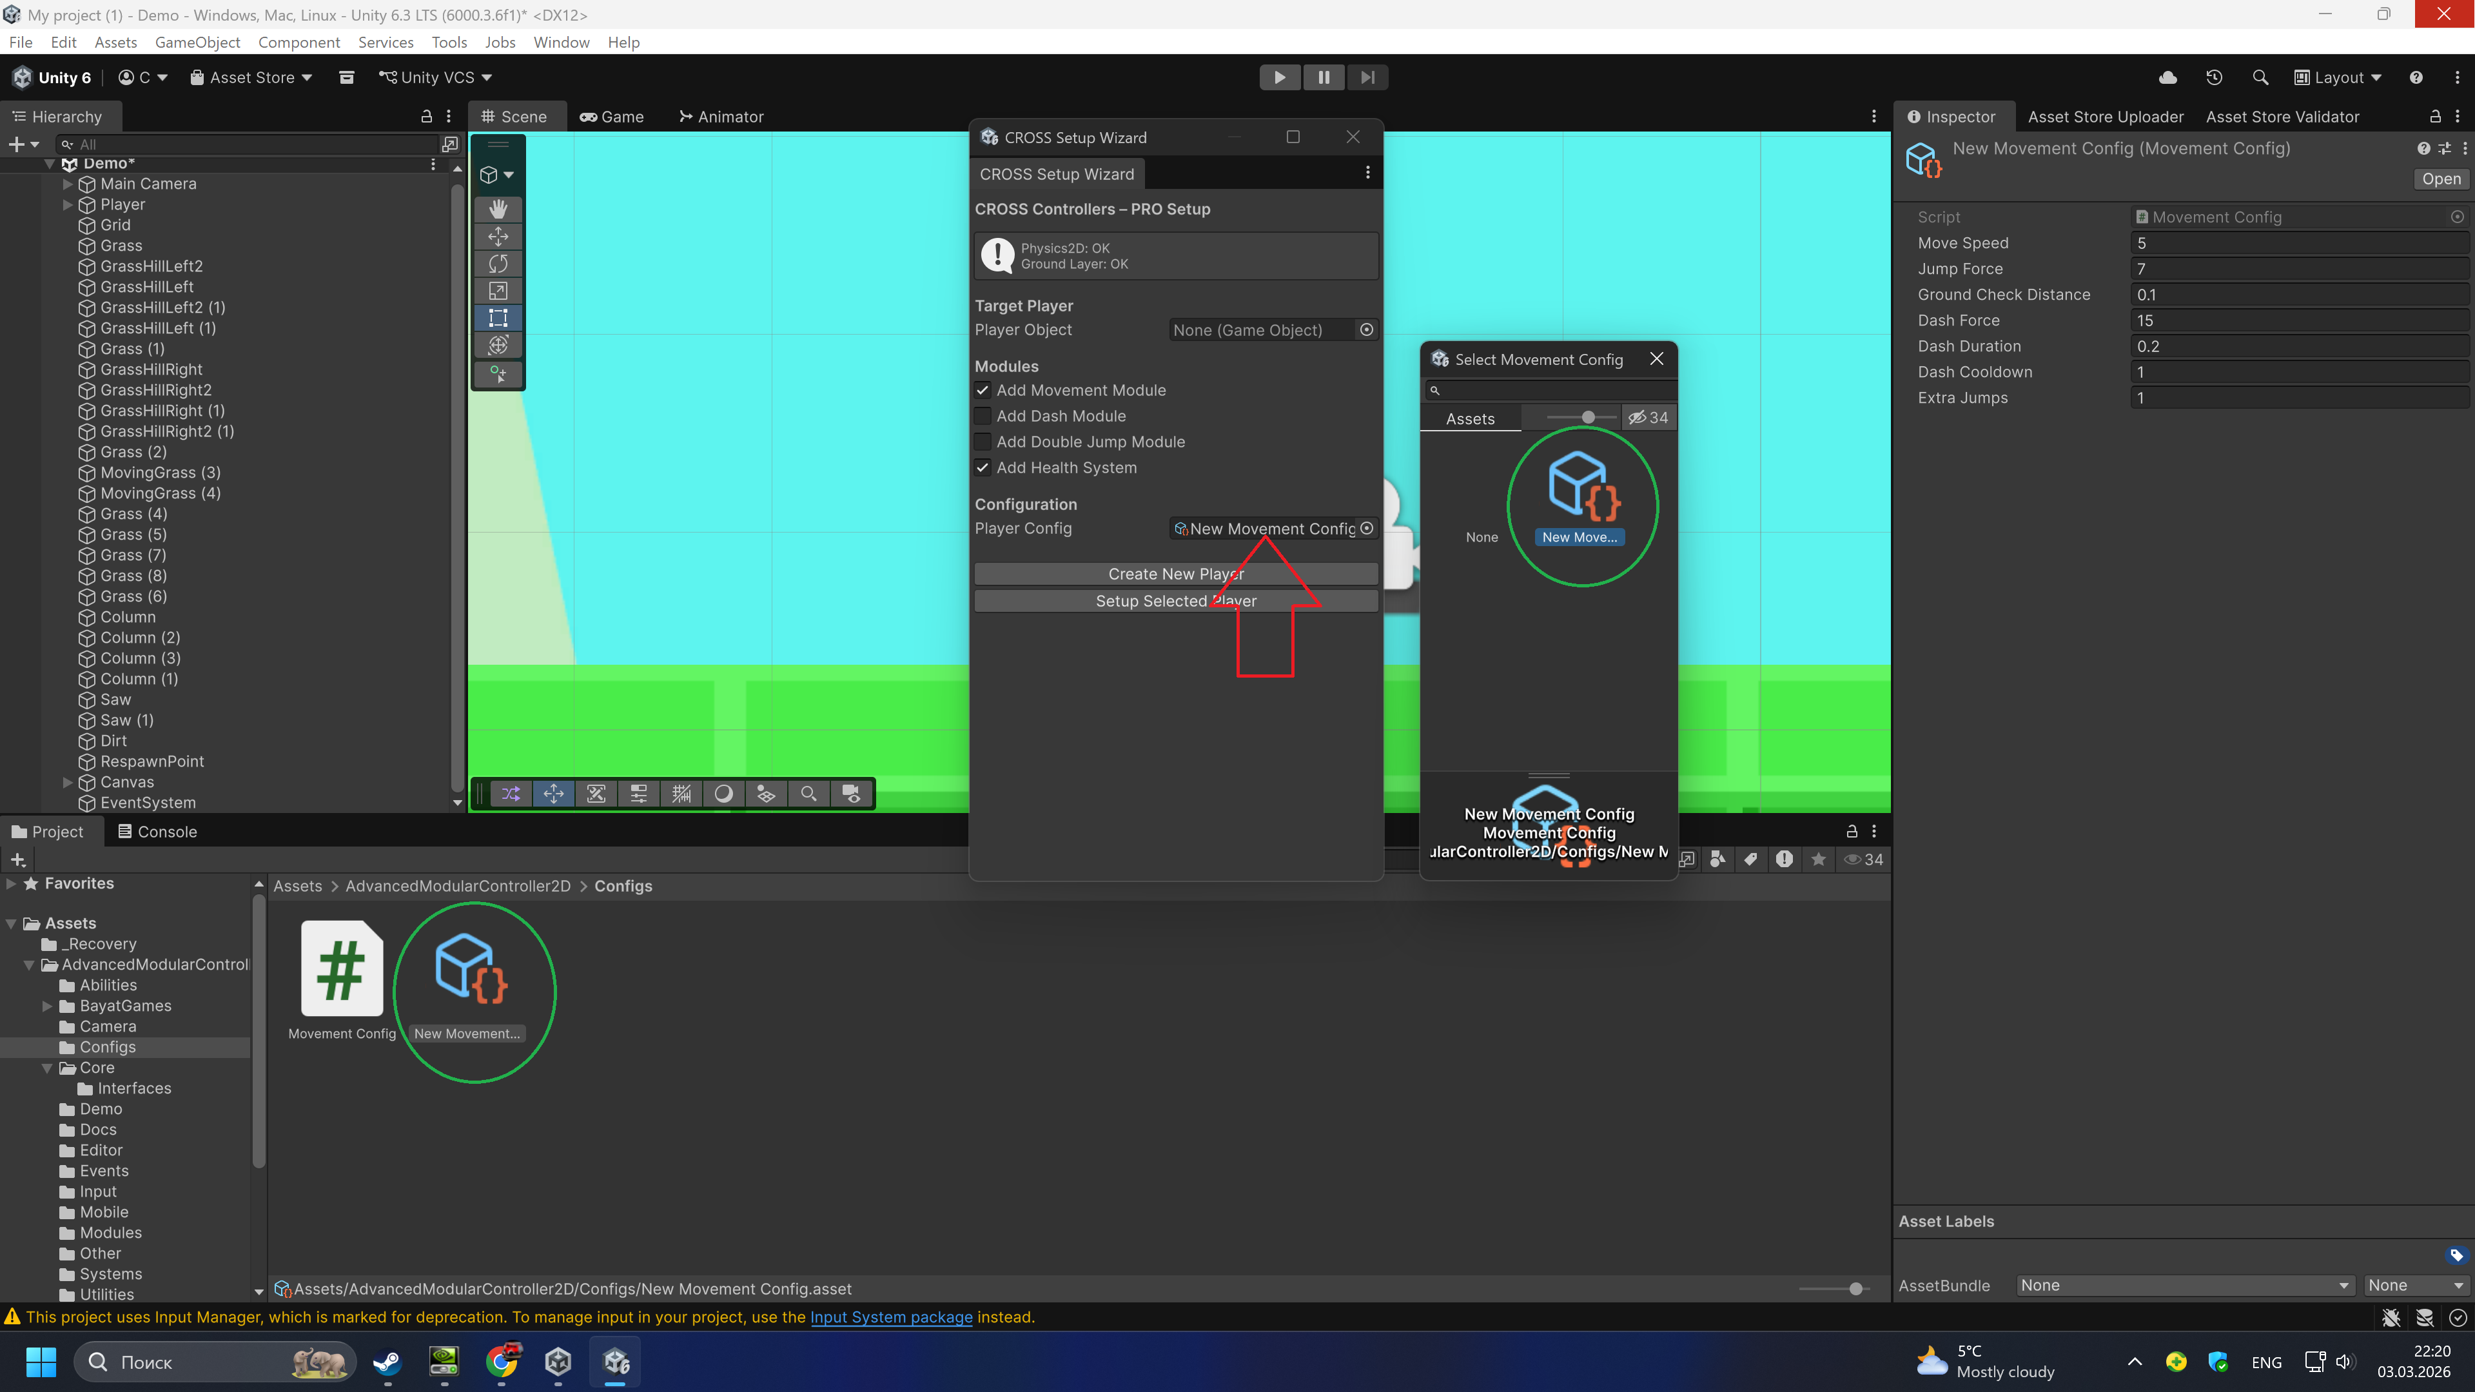Enable Add Double Jump Module checkbox
The width and height of the screenshot is (2475, 1392).
pyautogui.click(x=982, y=442)
